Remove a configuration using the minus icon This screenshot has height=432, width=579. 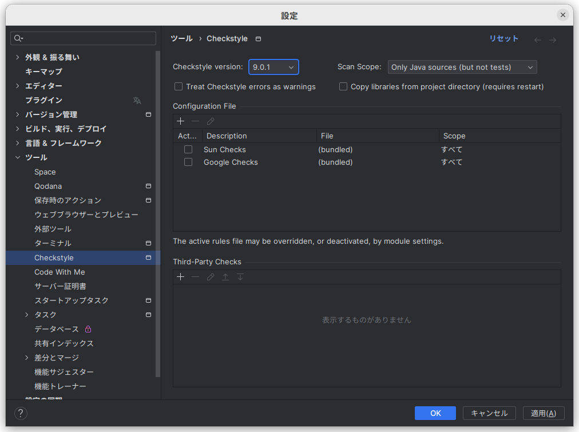click(x=195, y=121)
